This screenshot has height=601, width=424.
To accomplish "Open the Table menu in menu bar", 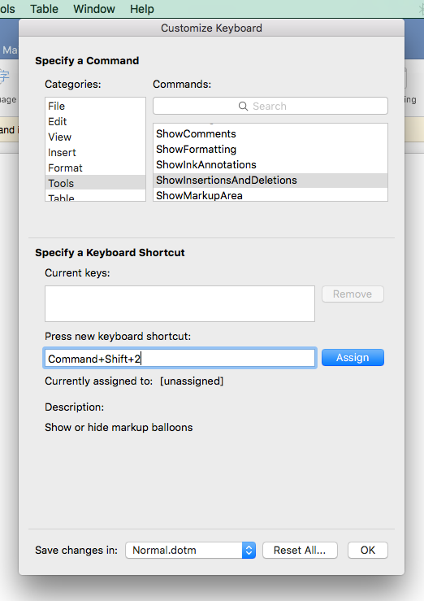I will (44, 8).
